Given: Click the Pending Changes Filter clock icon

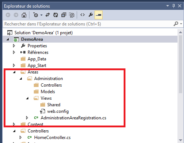Looking at the screenshot, I should coord(36,15).
